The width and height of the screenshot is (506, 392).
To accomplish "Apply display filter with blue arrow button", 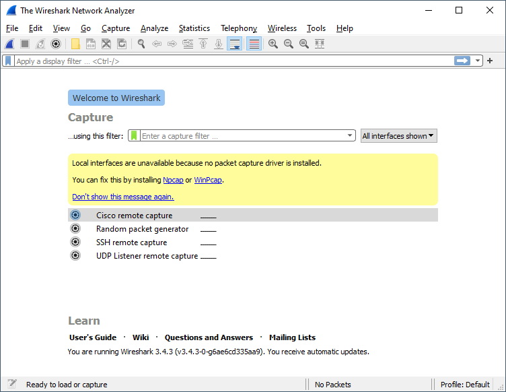I will (462, 61).
